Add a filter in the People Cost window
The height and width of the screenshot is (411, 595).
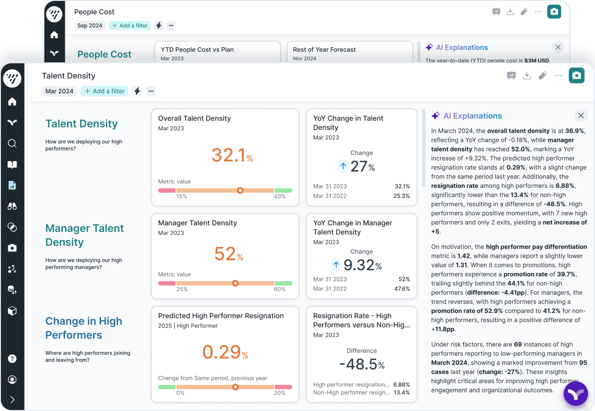coord(130,26)
